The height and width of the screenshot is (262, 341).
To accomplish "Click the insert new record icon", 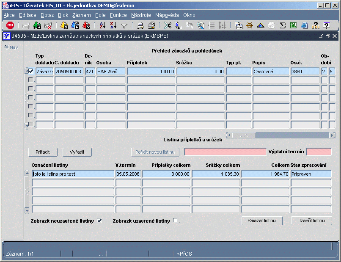I will tap(26, 26).
